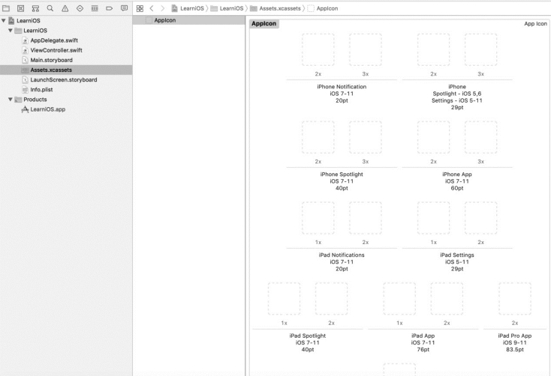Open the Project navigator folder icon

pyautogui.click(x=6, y=8)
